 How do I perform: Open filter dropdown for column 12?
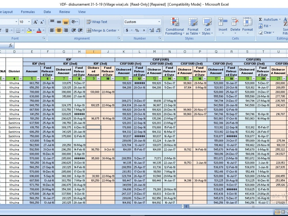(x=144, y=79)
